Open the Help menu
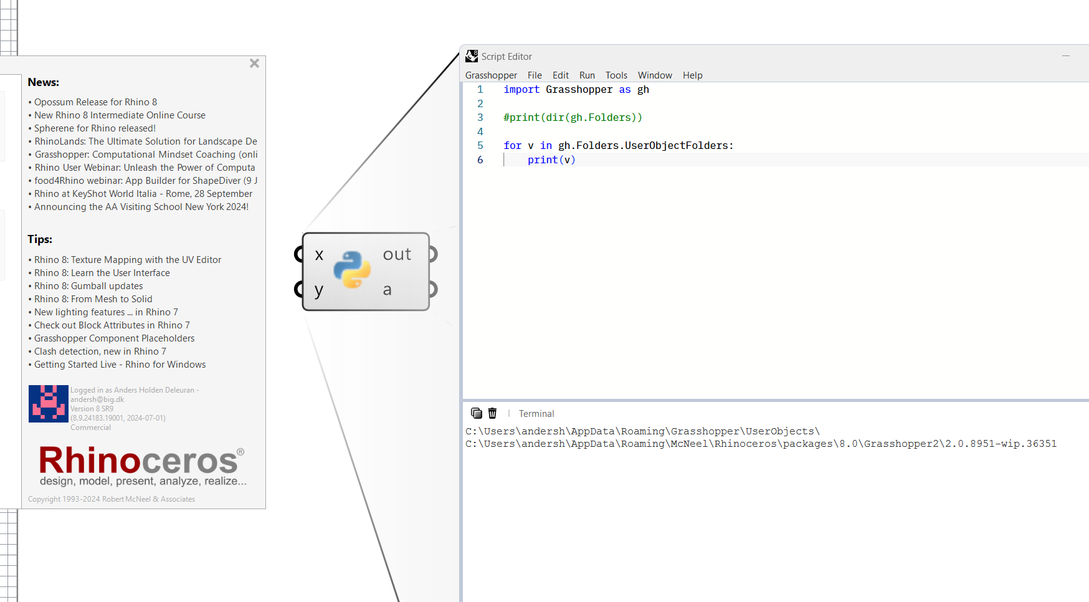1089x602 pixels. [692, 75]
